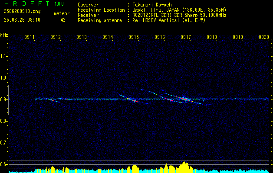Click the meteor label

[x=62, y=14]
